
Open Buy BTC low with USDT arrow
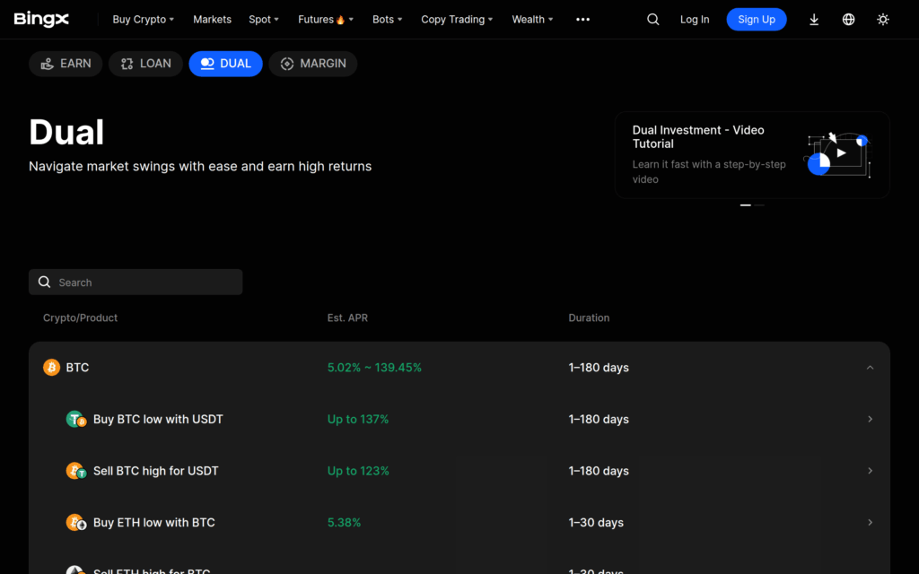tap(870, 419)
